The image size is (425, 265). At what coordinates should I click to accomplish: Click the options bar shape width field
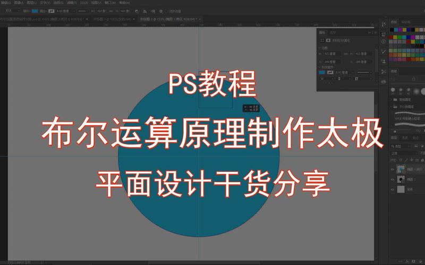101,11
